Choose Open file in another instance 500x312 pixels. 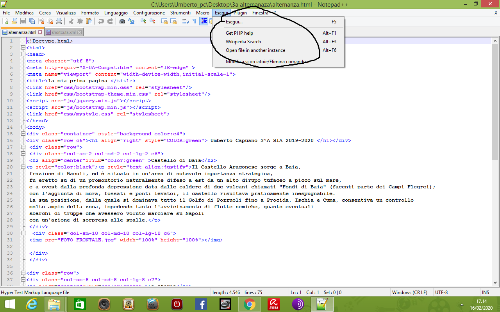pyautogui.click(x=278, y=50)
